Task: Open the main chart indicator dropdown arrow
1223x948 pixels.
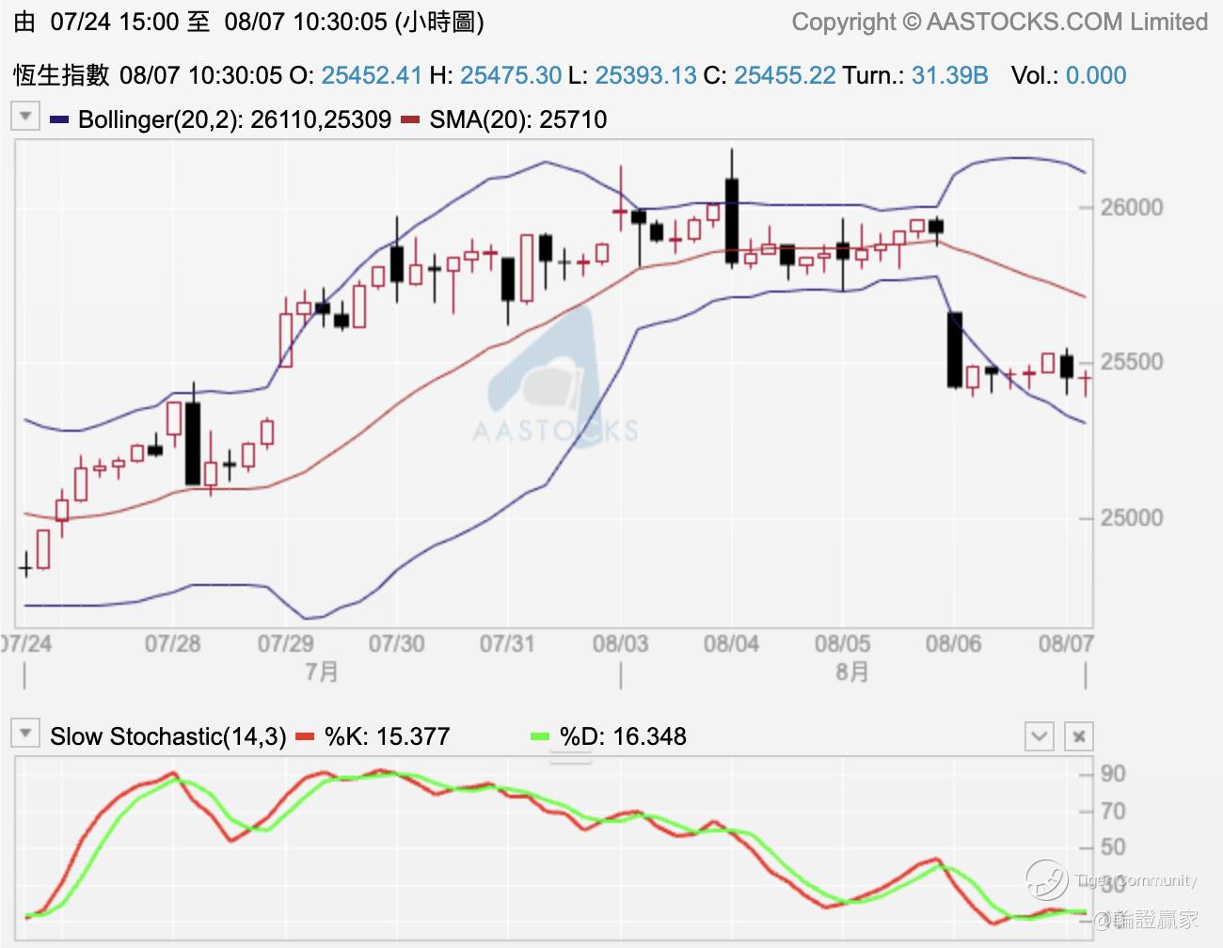Action: pyautogui.click(x=24, y=117)
